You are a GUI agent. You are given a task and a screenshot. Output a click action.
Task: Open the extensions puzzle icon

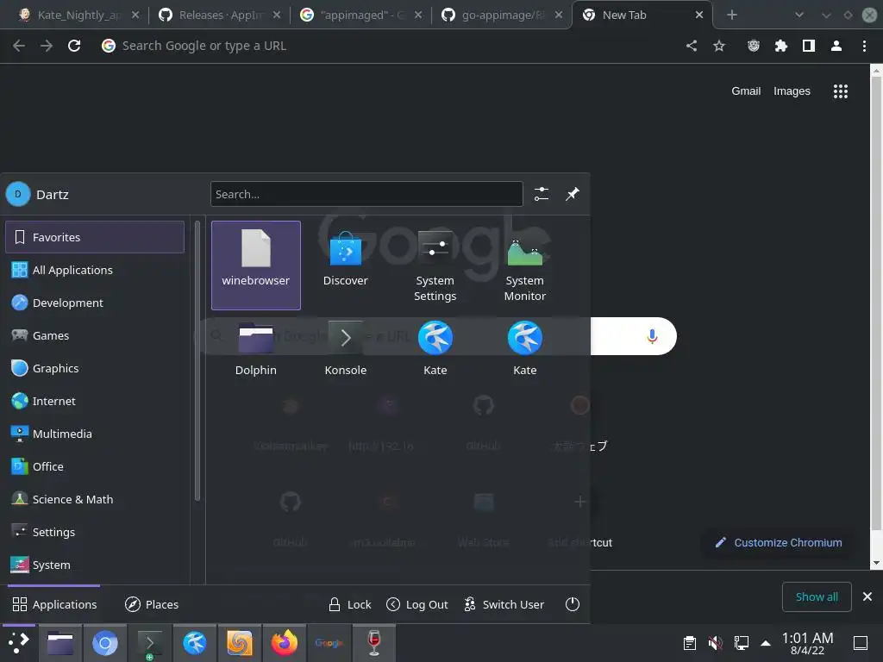click(x=781, y=46)
